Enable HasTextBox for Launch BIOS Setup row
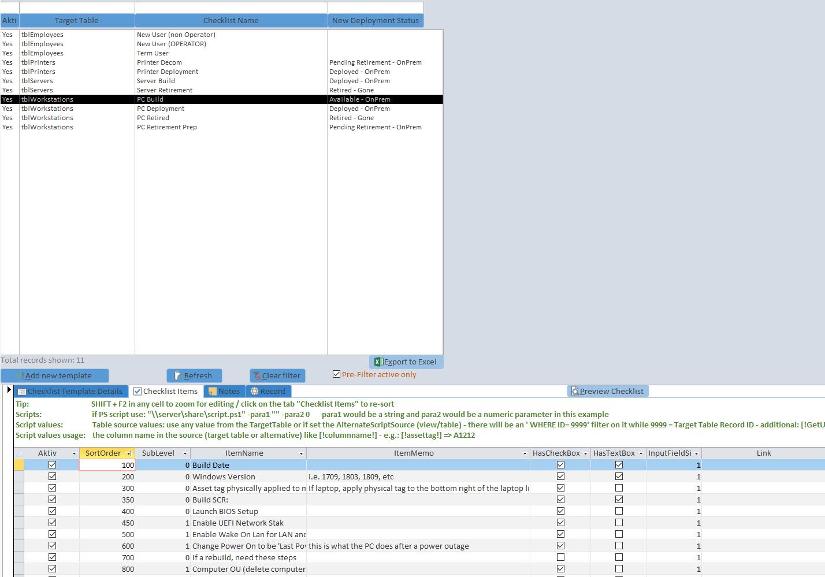The height and width of the screenshot is (577, 825). (619, 511)
